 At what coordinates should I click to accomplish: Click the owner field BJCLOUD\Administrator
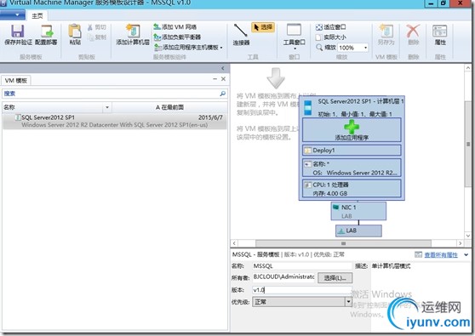click(x=283, y=276)
